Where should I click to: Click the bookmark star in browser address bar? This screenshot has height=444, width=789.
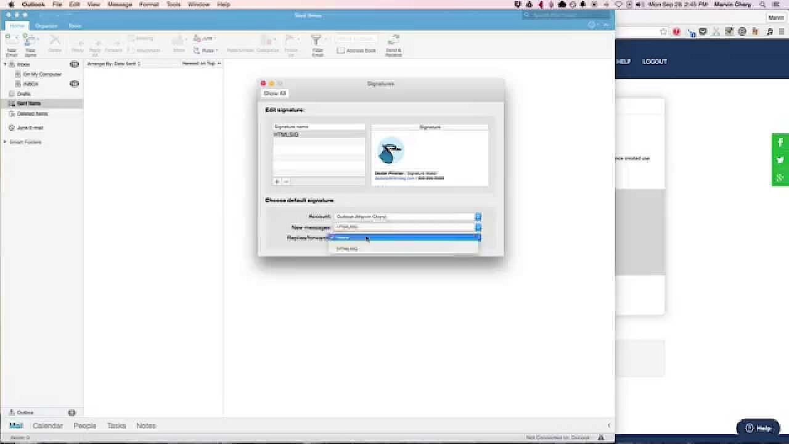pos(663,31)
